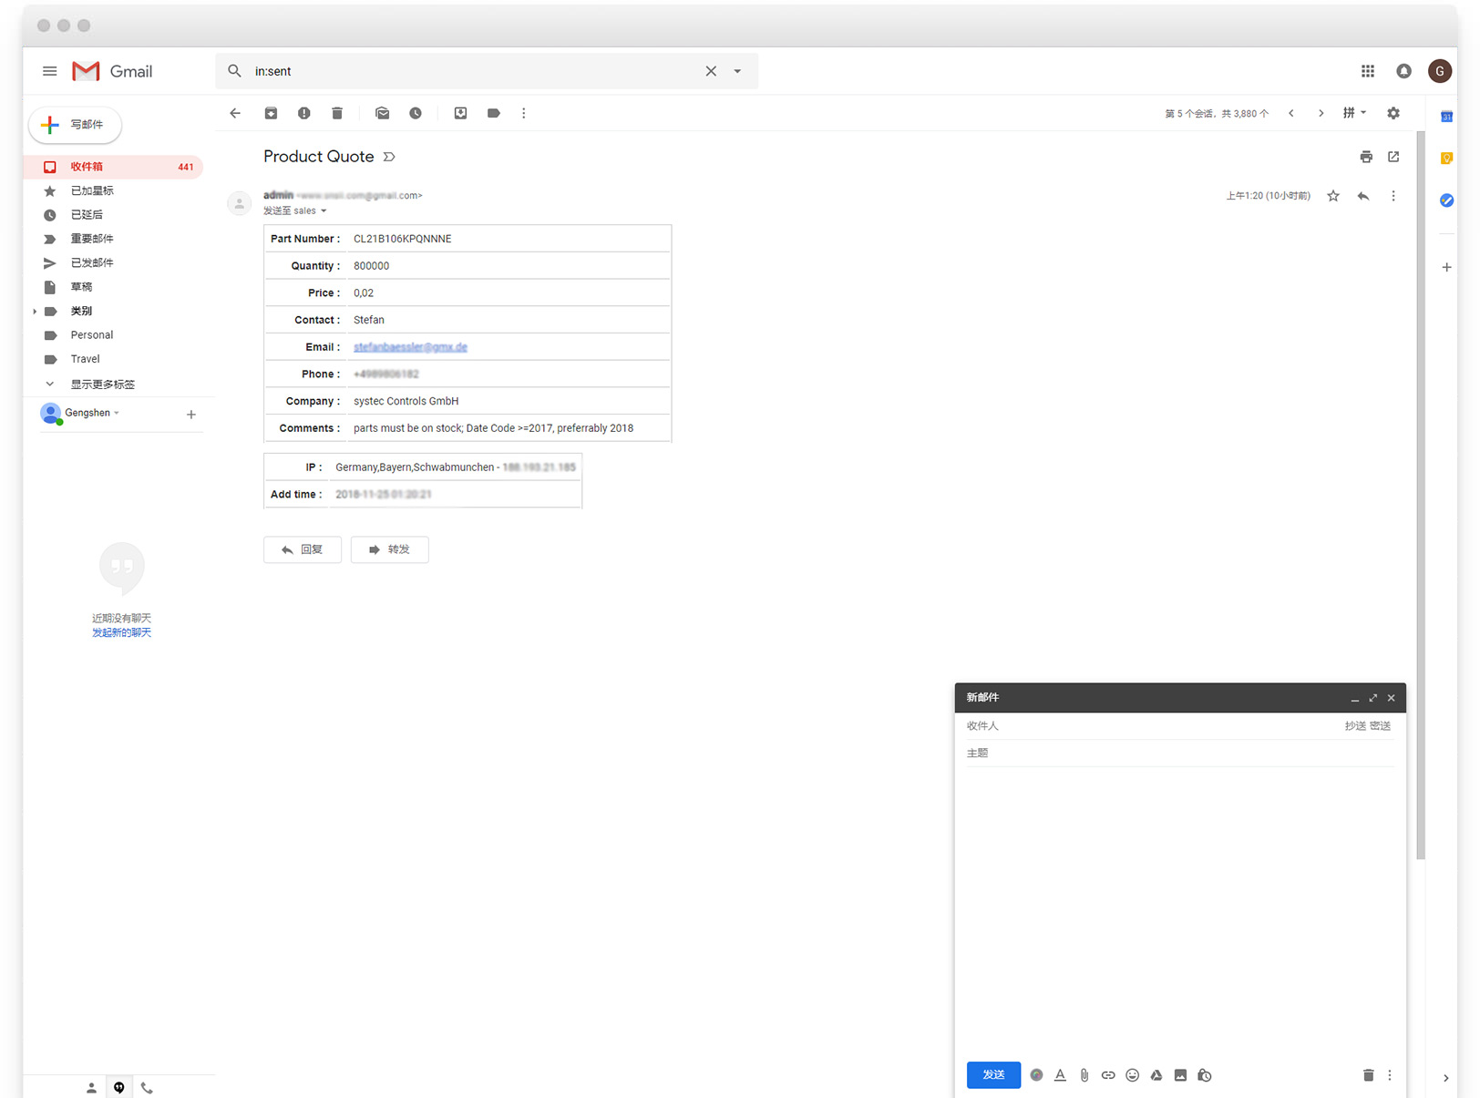
Task: Open notifications bell icon
Action: (x=1403, y=71)
